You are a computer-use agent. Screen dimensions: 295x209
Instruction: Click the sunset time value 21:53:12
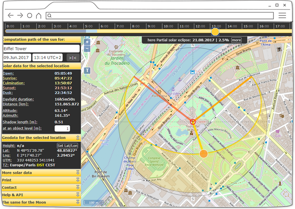click(63, 88)
